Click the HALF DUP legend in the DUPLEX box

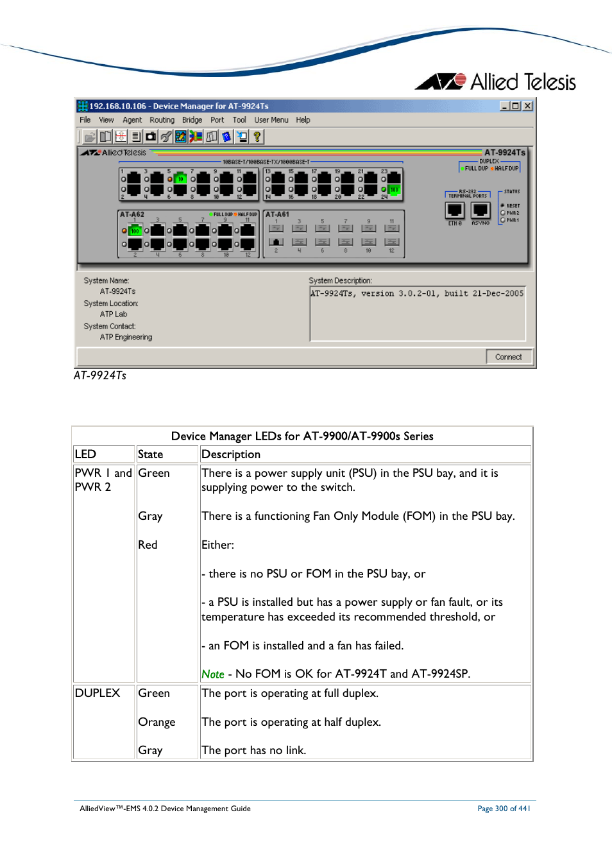(x=506, y=168)
